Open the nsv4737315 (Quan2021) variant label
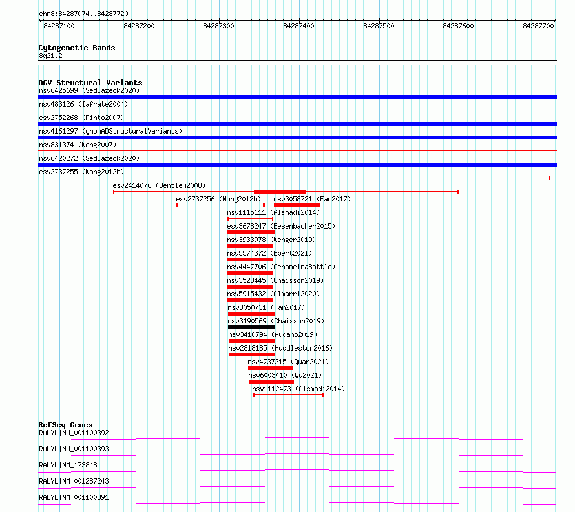The image size is (575, 512). coord(288,362)
